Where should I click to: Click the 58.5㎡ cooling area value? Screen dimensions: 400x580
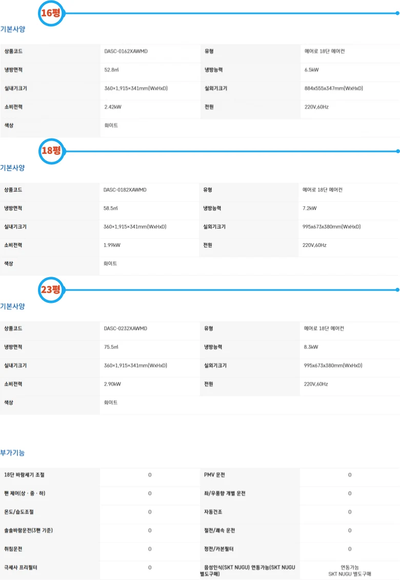point(111,208)
